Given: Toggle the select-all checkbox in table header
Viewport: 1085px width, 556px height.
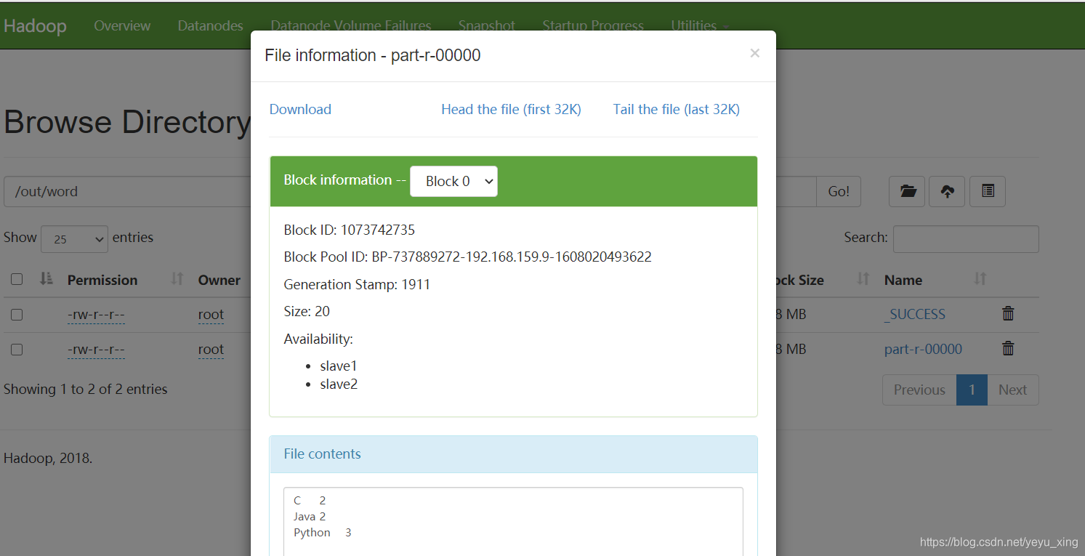Looking at the screenshot, I should pyautogui.click(x=17, y=279).
